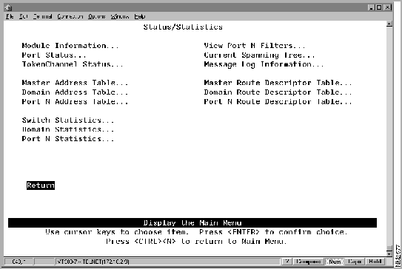Click the 'Press <CTRL><N> to return' hint
This screenshot has width=402, height=269.
coord(196,242)
